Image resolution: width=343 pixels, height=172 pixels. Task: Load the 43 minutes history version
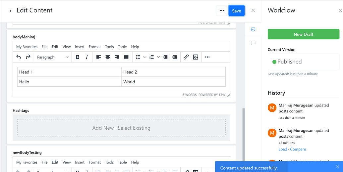click(283, 149)
